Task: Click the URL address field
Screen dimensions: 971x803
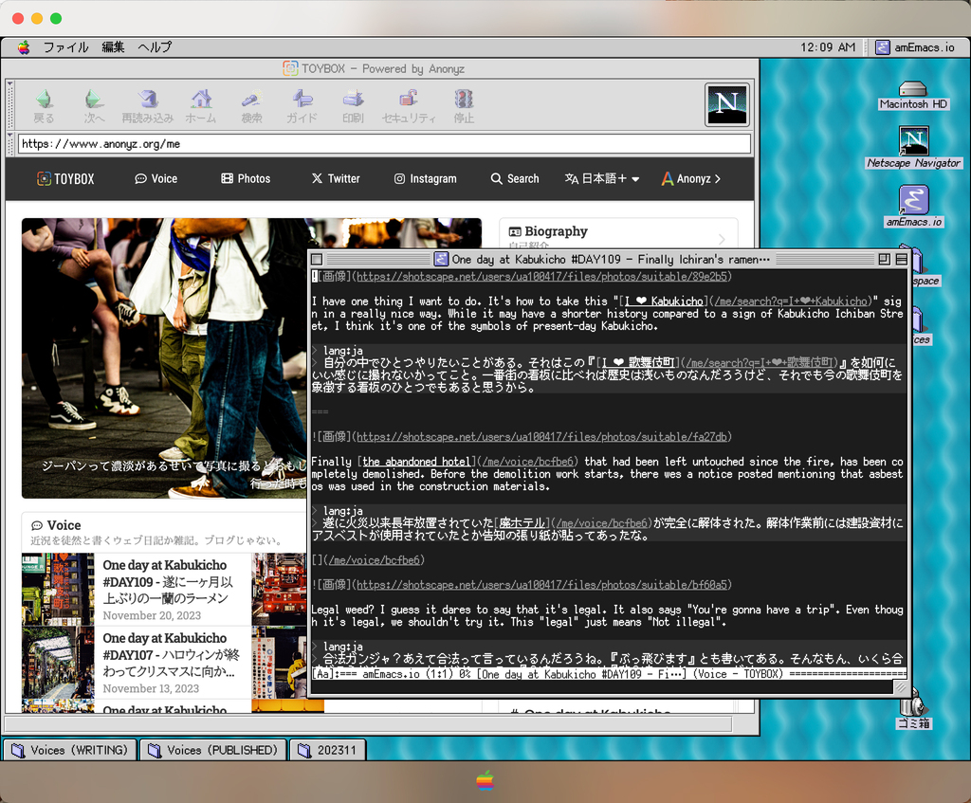Action: click(x=384, y=144)
